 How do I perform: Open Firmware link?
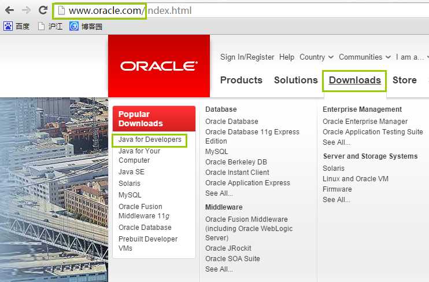[x=337, y=189]
